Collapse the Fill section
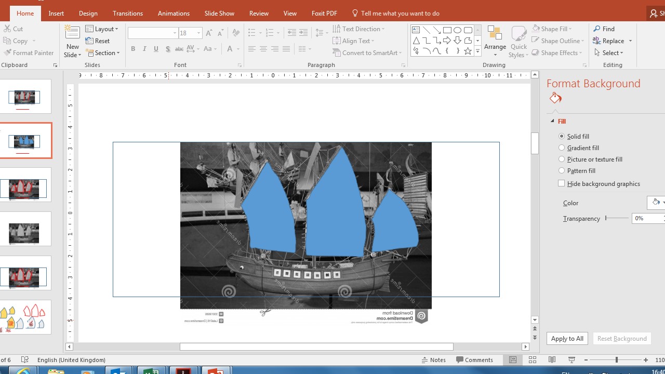Screen dimensions: 665x374 pos(552,121)
